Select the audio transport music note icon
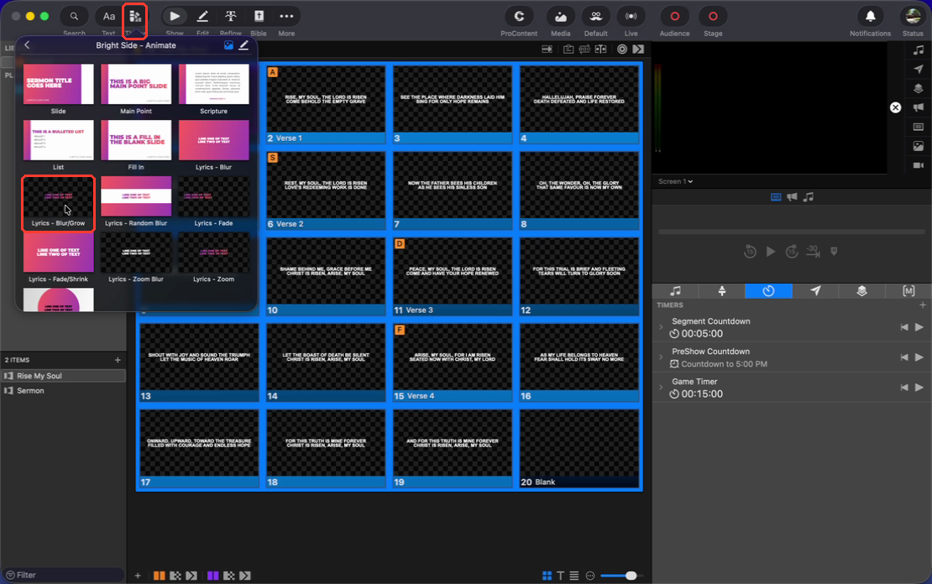The width and height of the screenshot is (932, 584). pos(809,197)
